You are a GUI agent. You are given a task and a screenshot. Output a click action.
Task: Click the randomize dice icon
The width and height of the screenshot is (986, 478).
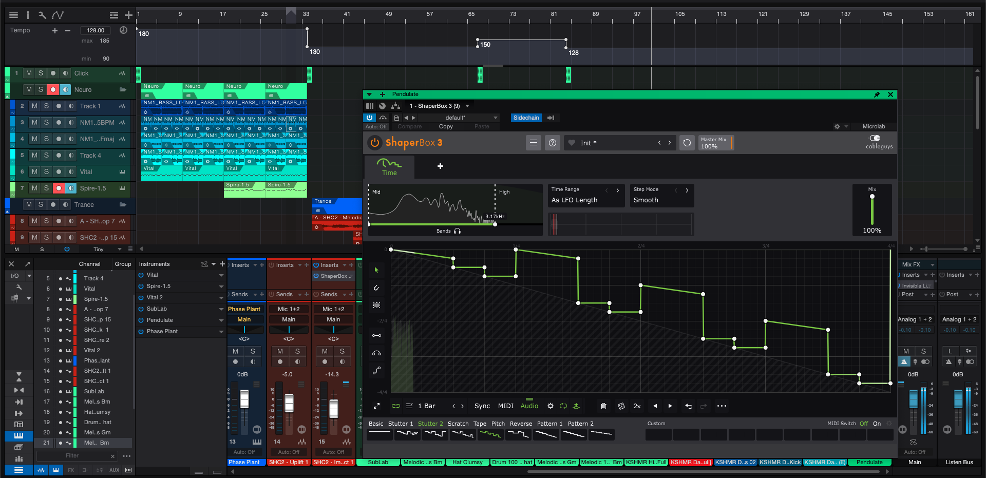tap(621, 406)
